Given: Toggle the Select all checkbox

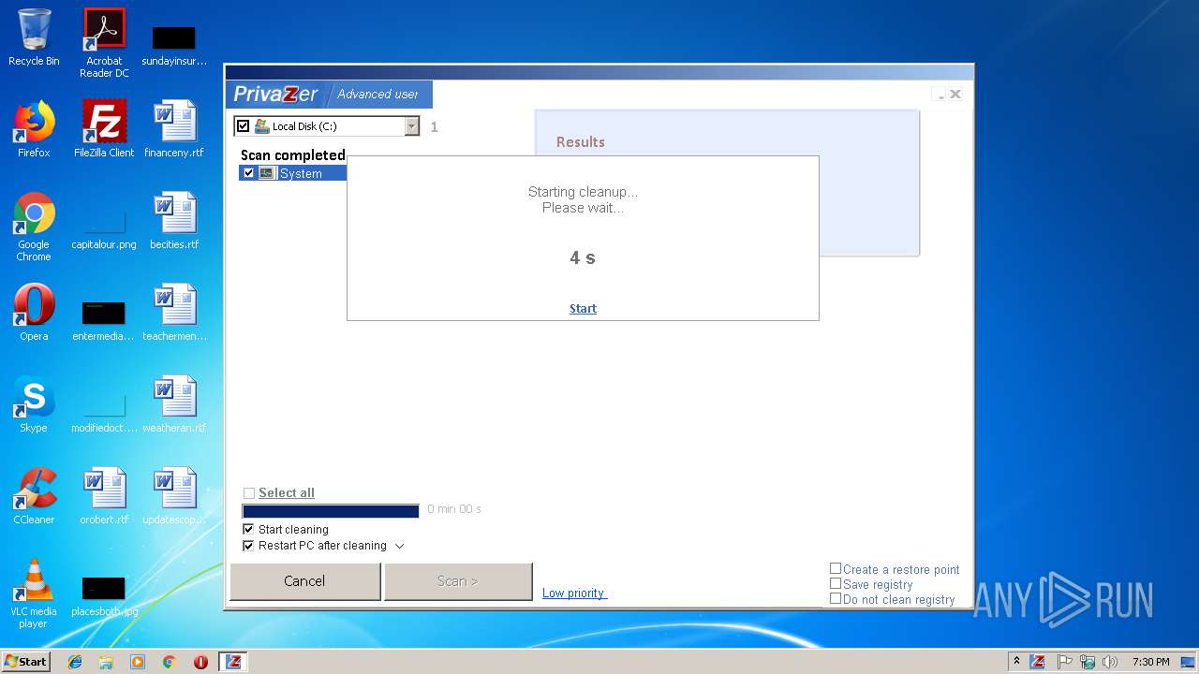Looking at the screenshot, I should click(x=249, y=493).
